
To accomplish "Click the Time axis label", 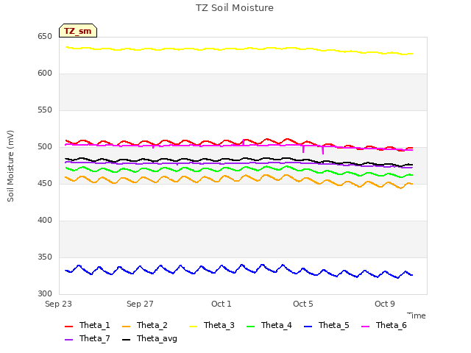I will point(417,315).
